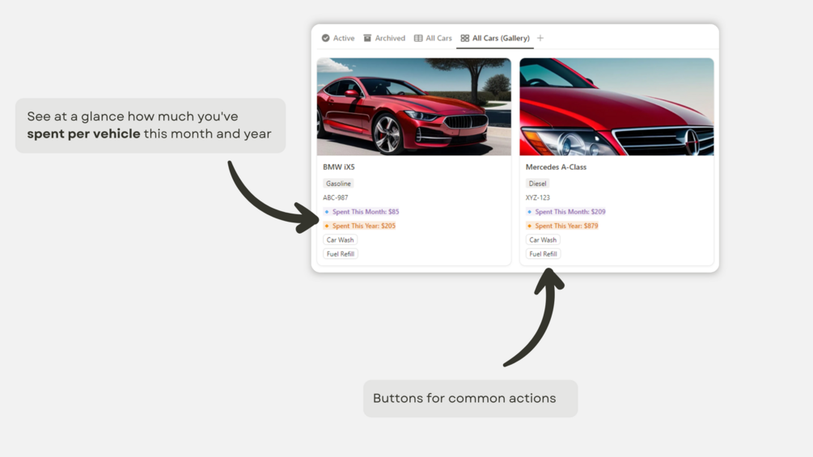Add a new view with plus icon
813x457 pixels.
pos(540,38)
